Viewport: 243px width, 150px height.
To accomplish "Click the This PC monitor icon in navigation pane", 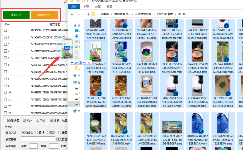I will click(75, 82).
